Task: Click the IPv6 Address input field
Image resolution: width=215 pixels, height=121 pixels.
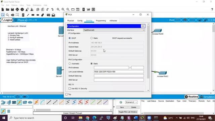Action: click(111, 68)
